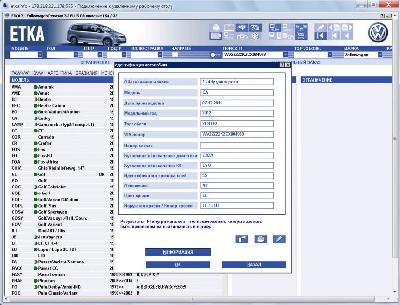Click the Volkswagen logo
The image size is (400, 305).
378,33
